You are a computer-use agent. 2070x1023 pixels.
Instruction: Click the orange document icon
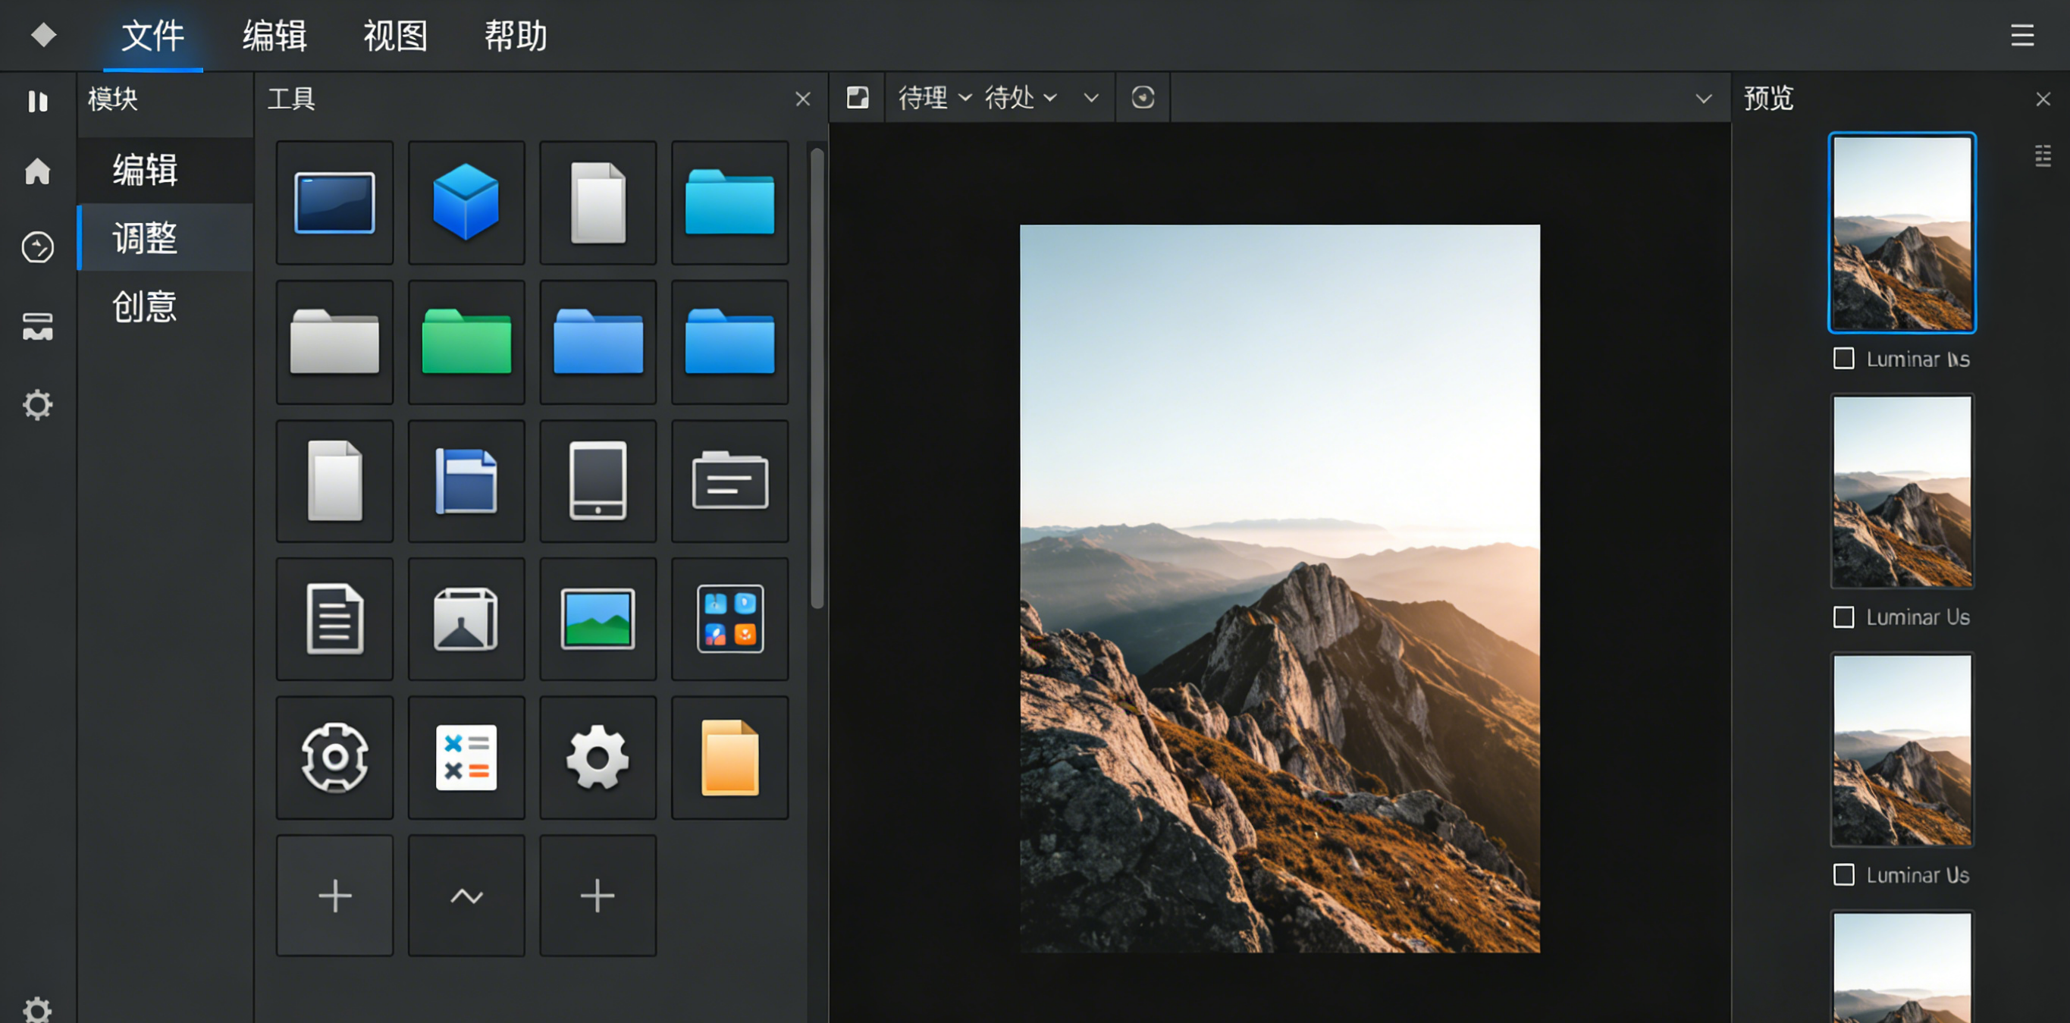[729, 757]
